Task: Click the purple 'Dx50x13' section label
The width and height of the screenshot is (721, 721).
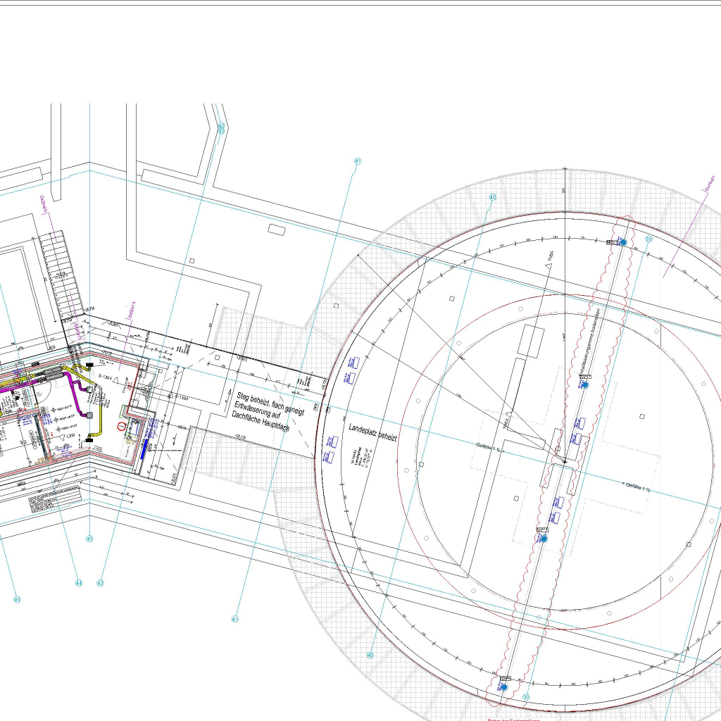Action: pyautogui.click(x=131, y=311)
